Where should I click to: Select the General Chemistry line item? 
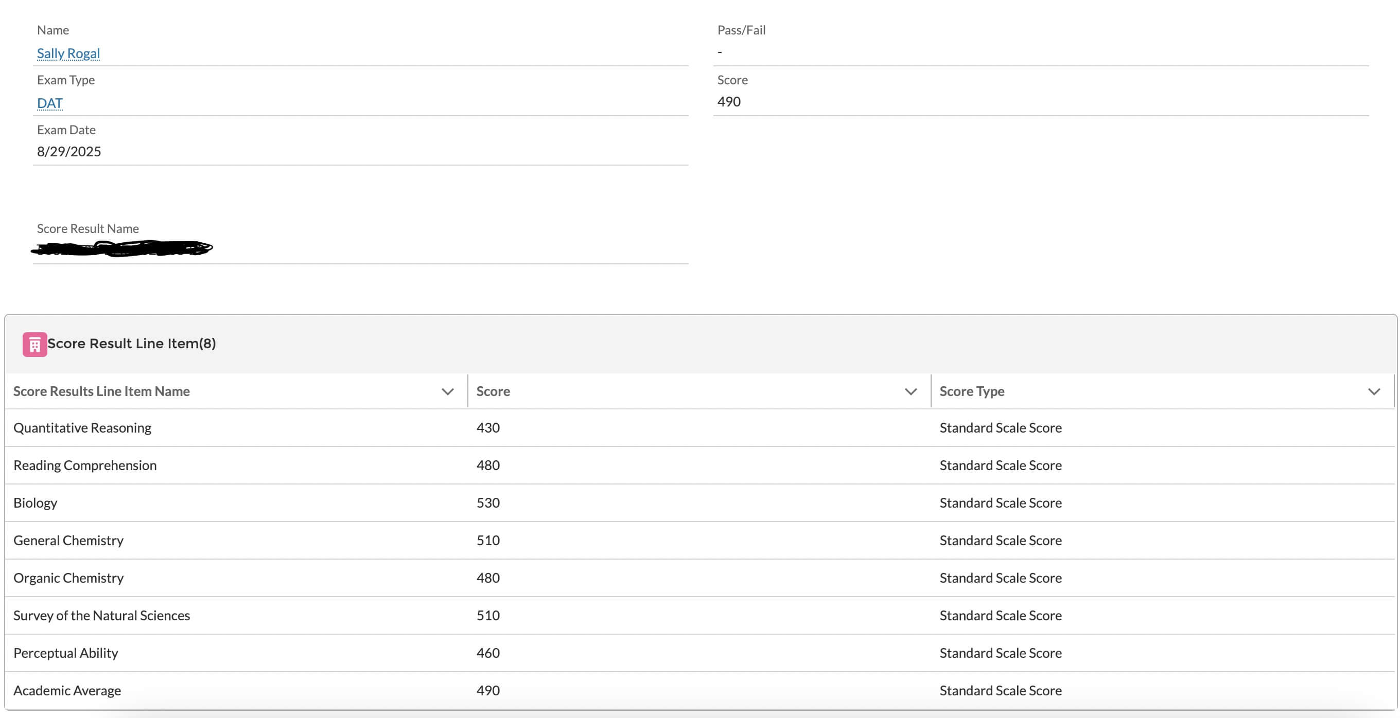coord(68,541)
